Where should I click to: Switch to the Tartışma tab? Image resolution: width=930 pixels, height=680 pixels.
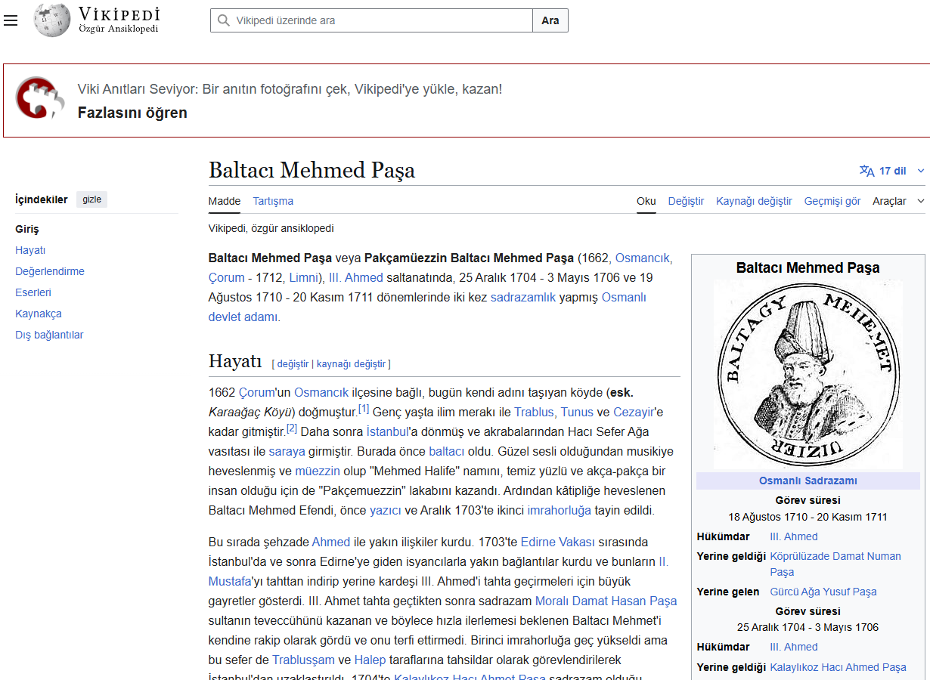(273, 201)
